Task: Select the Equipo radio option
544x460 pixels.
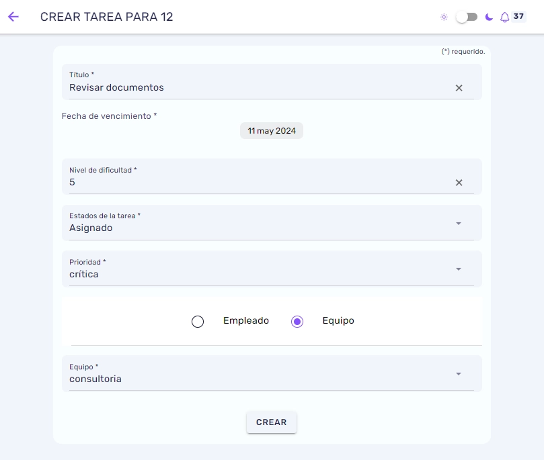Action: pos(297,322)
